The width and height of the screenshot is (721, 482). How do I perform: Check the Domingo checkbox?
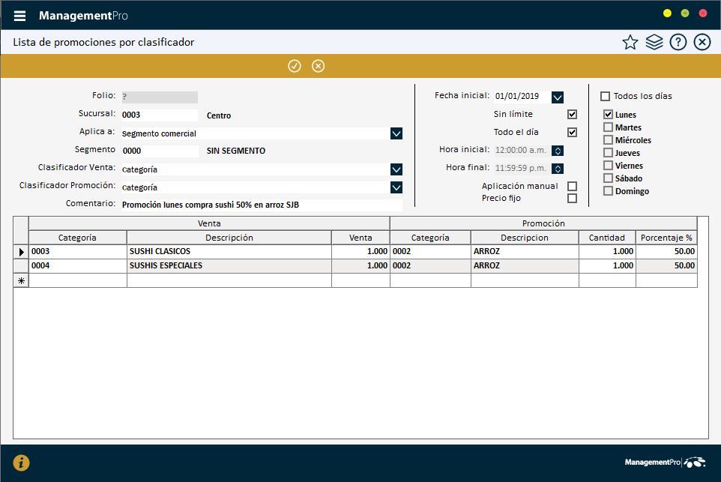(608, 191)
